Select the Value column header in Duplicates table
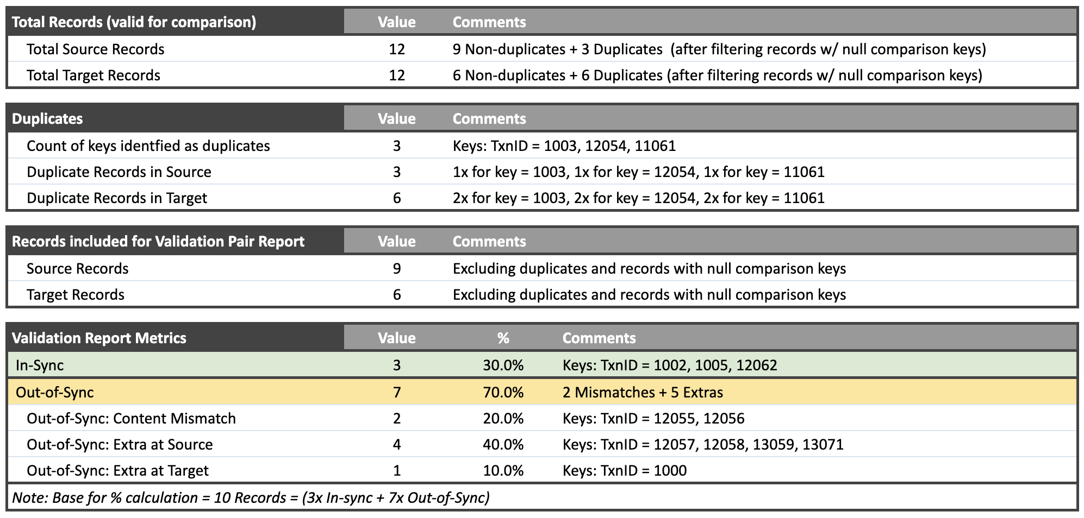Viewport: 1084px width, 518px height. pyautogui.click(x=397, y=118)
